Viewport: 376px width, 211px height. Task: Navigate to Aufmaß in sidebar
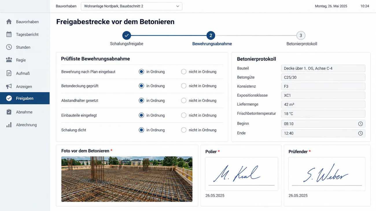click(x=23, y=73)
